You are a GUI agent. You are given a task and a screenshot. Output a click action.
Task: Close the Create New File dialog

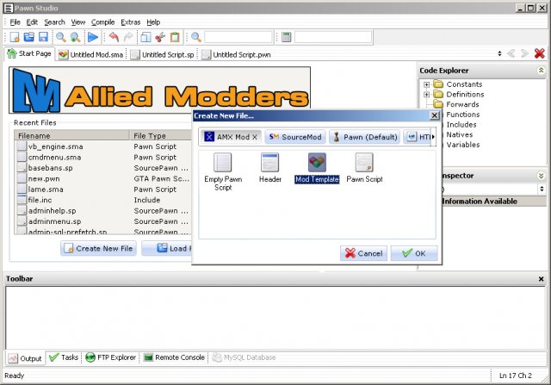[x=435, y=115]
